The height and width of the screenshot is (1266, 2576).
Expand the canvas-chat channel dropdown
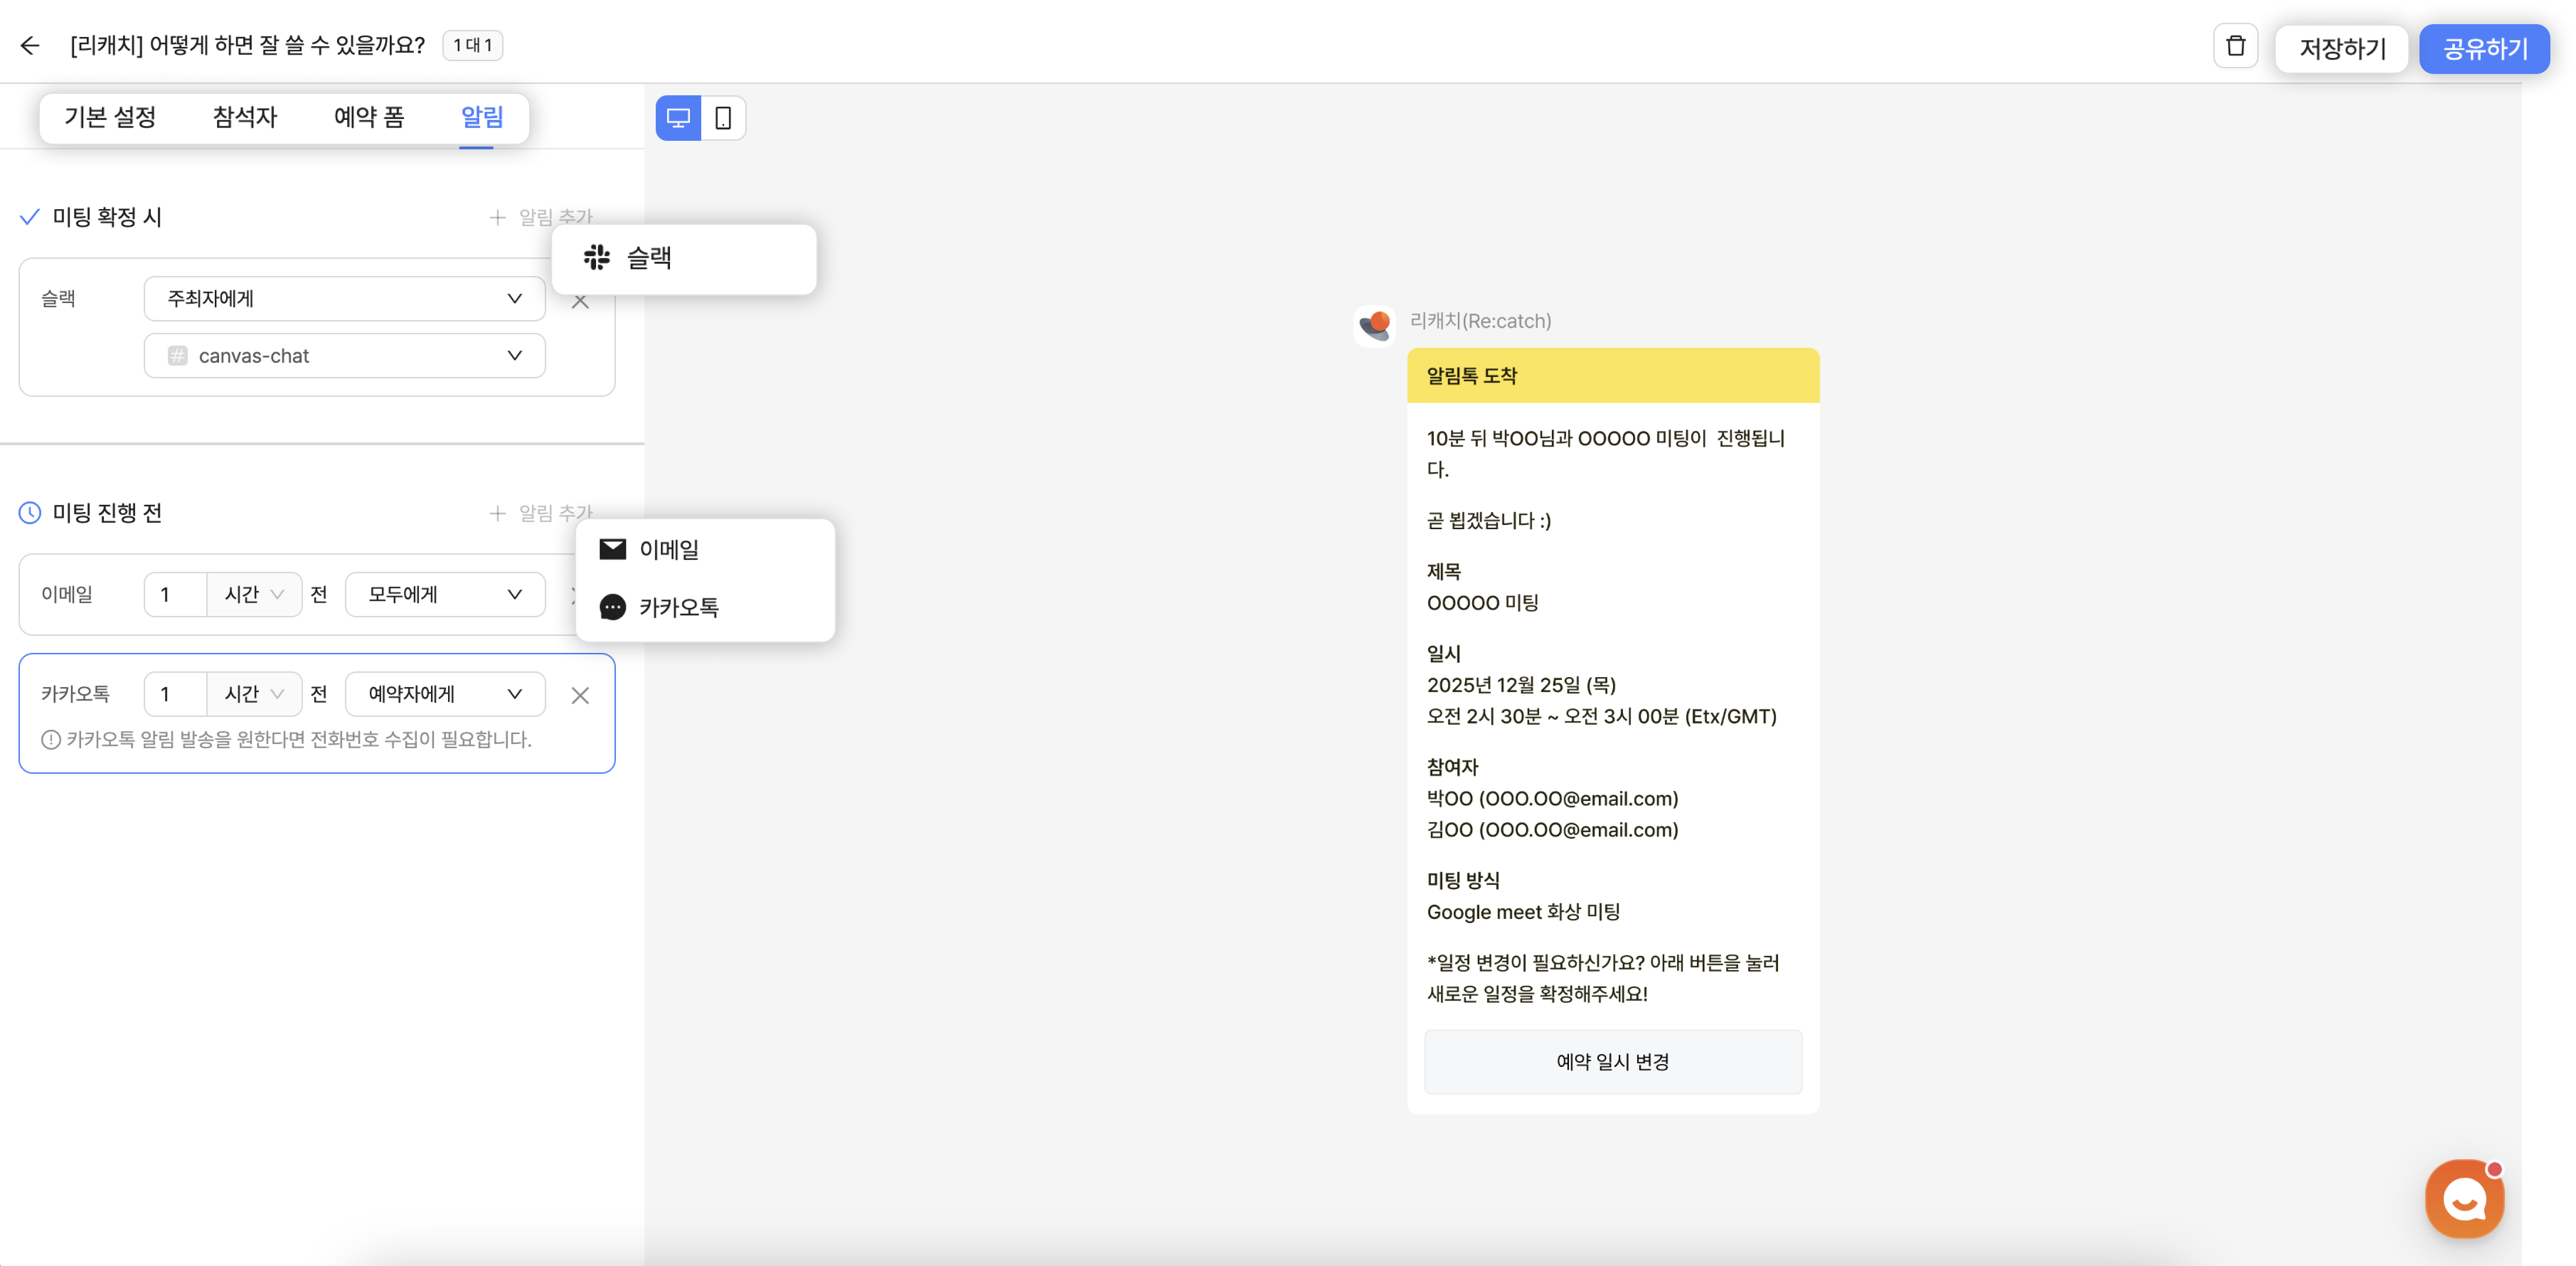pos(344,356)
